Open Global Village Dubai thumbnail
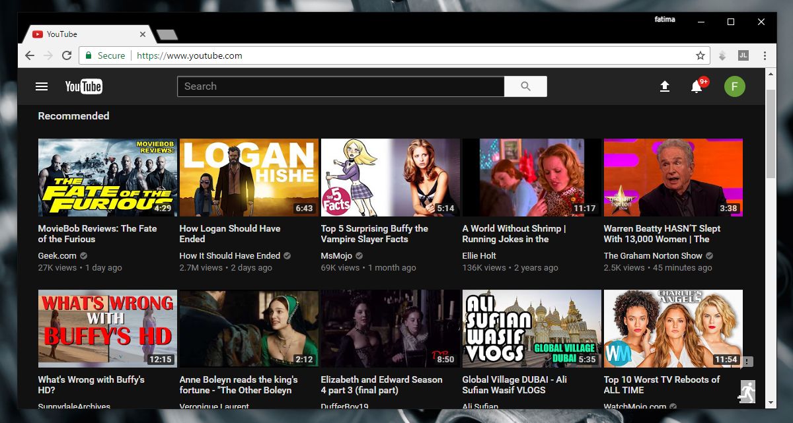Image resolution: width=793 pixels, height=423 pixels. tap(532, 329)
